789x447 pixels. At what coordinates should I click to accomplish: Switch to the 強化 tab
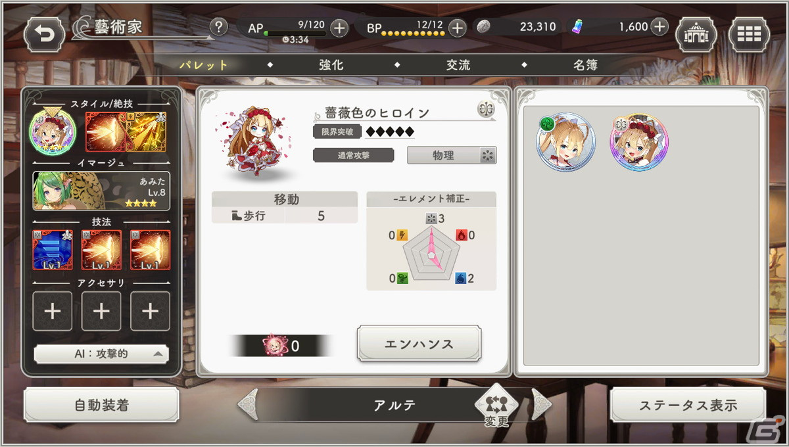(x=331, y=65)
